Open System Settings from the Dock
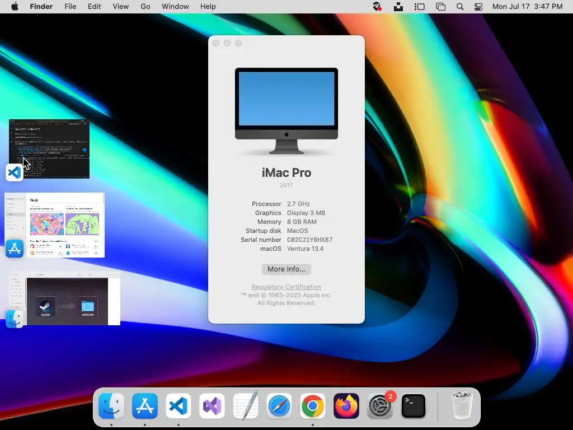 pos(380,406)
